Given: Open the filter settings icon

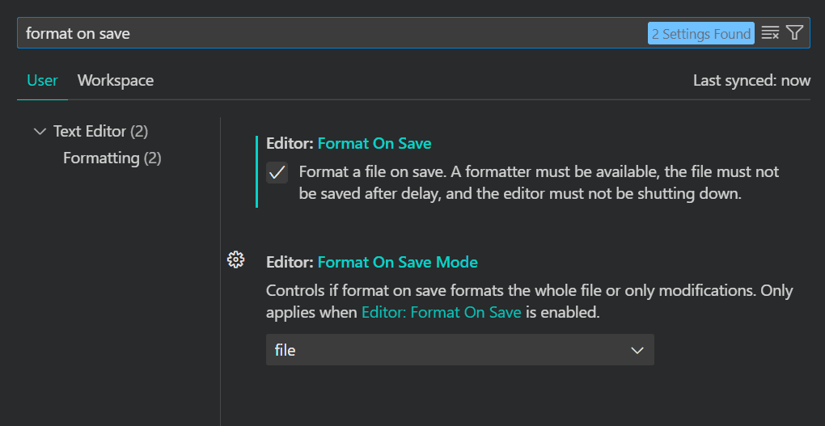Looking at the screenshot, I should [x=795, y=33].
